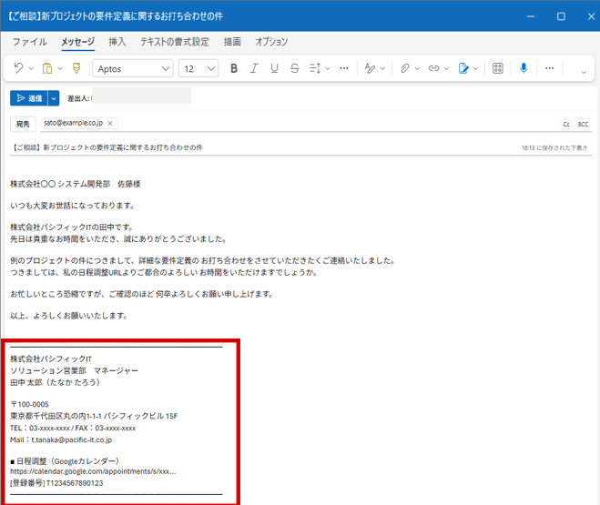
Task: Toggle bold formatting
Action: [234, 68]
